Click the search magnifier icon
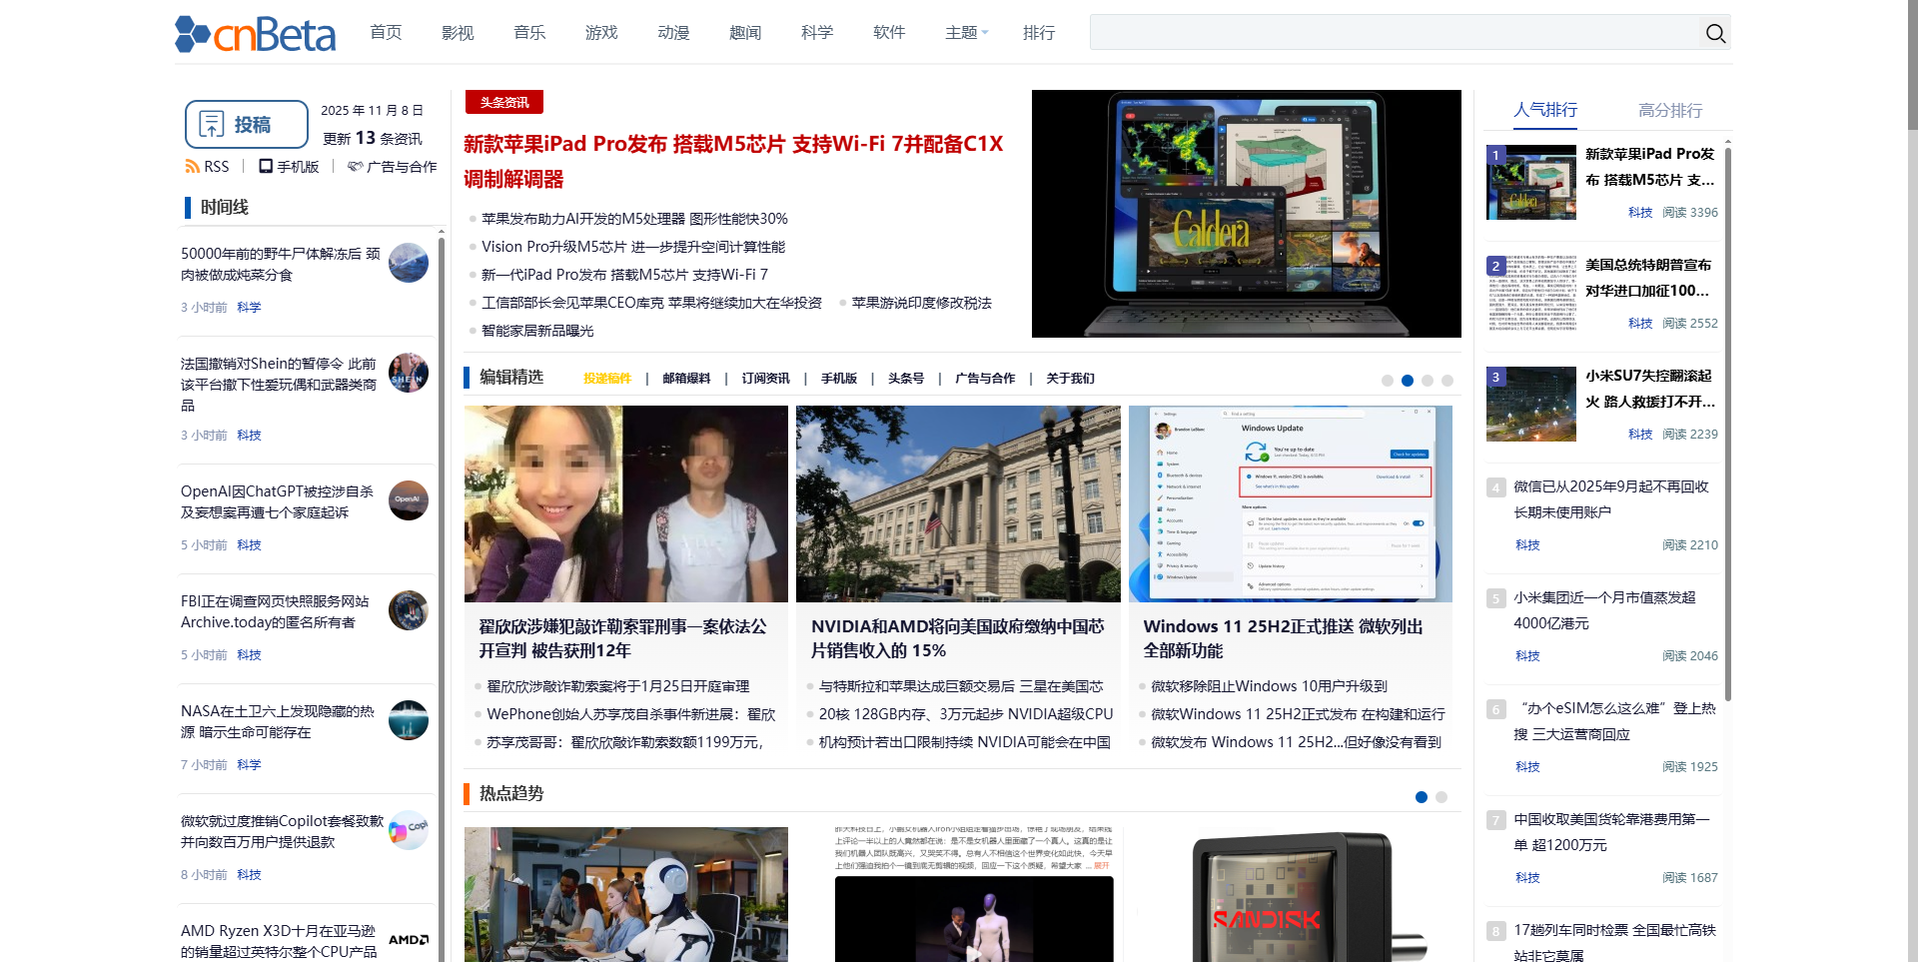This screenshot has height=962, width=1918. (x=1714, y=33)
